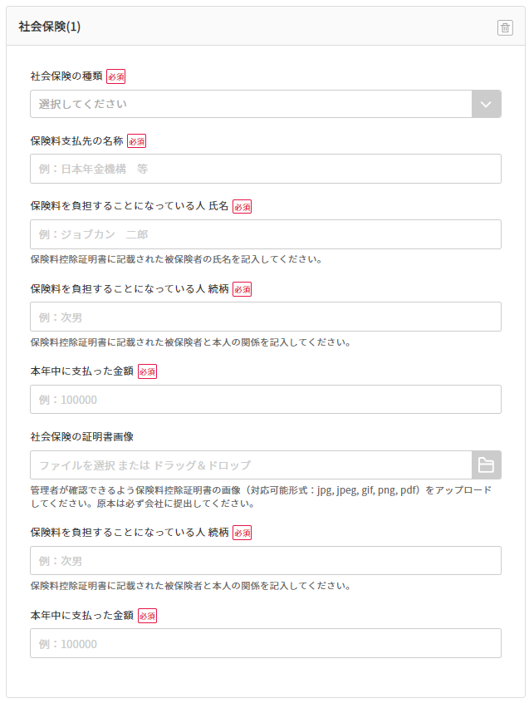Click the 続柄 field below the certificate upload
The height and width of the screenshot is (703, 529).
[265, 560]
